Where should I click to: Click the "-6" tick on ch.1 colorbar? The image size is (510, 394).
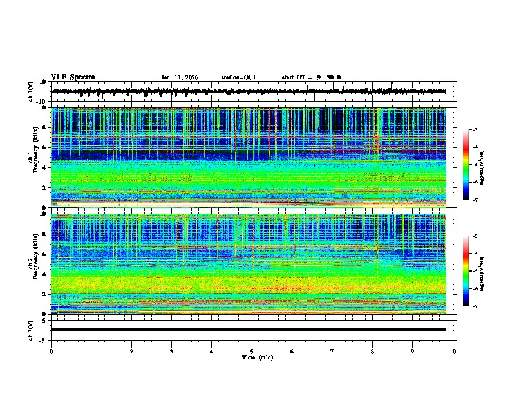[475, 182]
